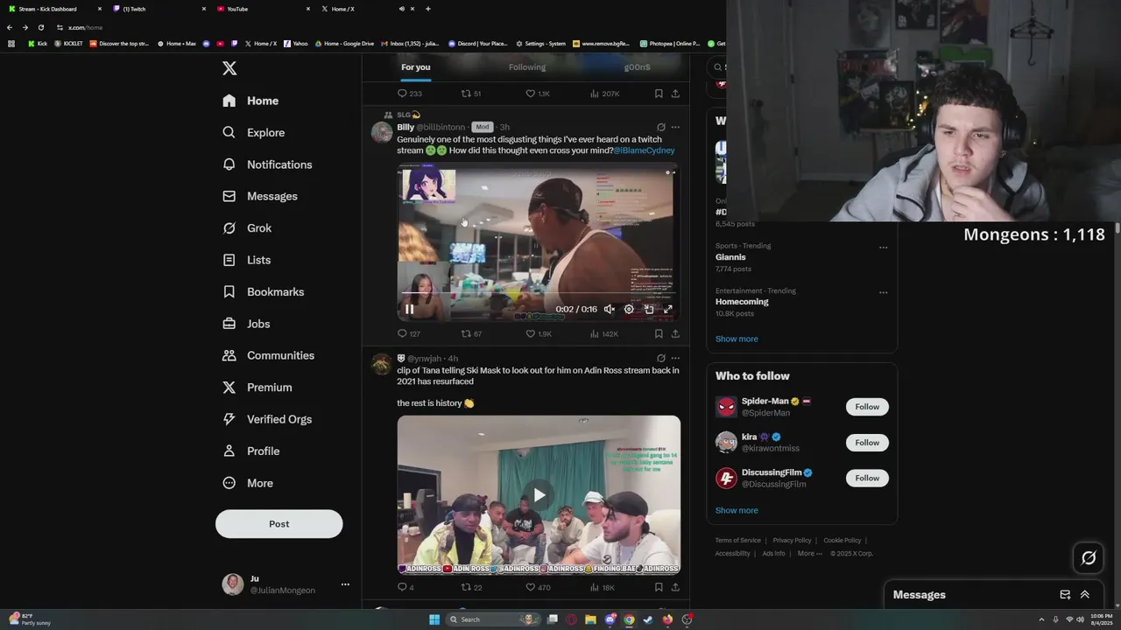Share the @ynwjah post
This screenshot has width=1121, height=630.
675,587
